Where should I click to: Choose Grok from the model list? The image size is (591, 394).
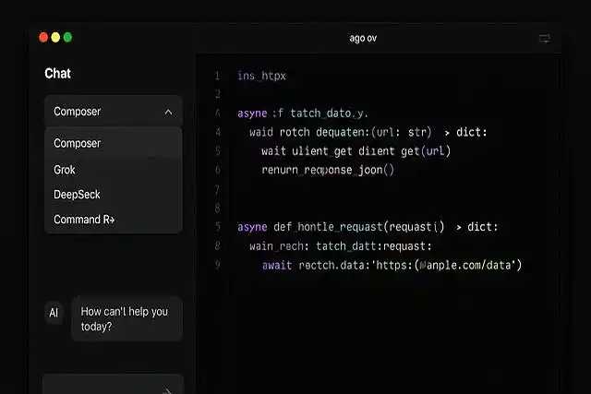tap(65, 170)
